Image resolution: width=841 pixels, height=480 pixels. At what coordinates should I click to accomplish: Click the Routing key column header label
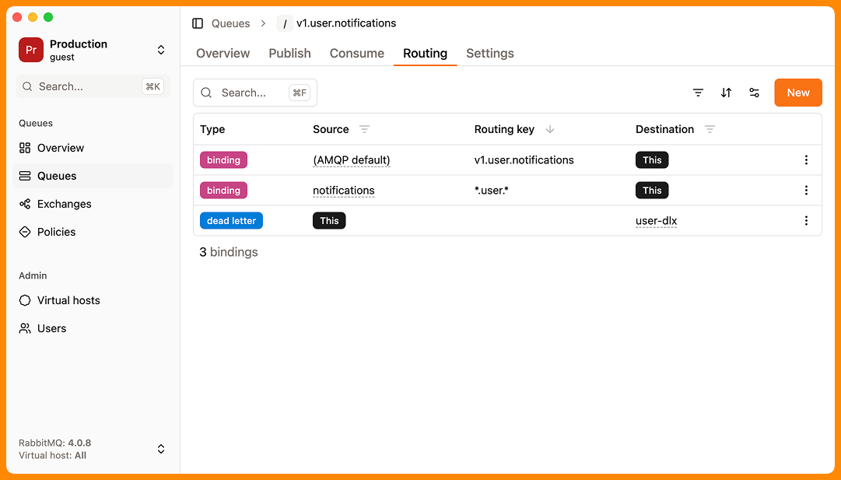504,129
